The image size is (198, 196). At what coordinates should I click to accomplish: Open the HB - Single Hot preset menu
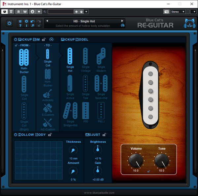[x=84, y=21]
